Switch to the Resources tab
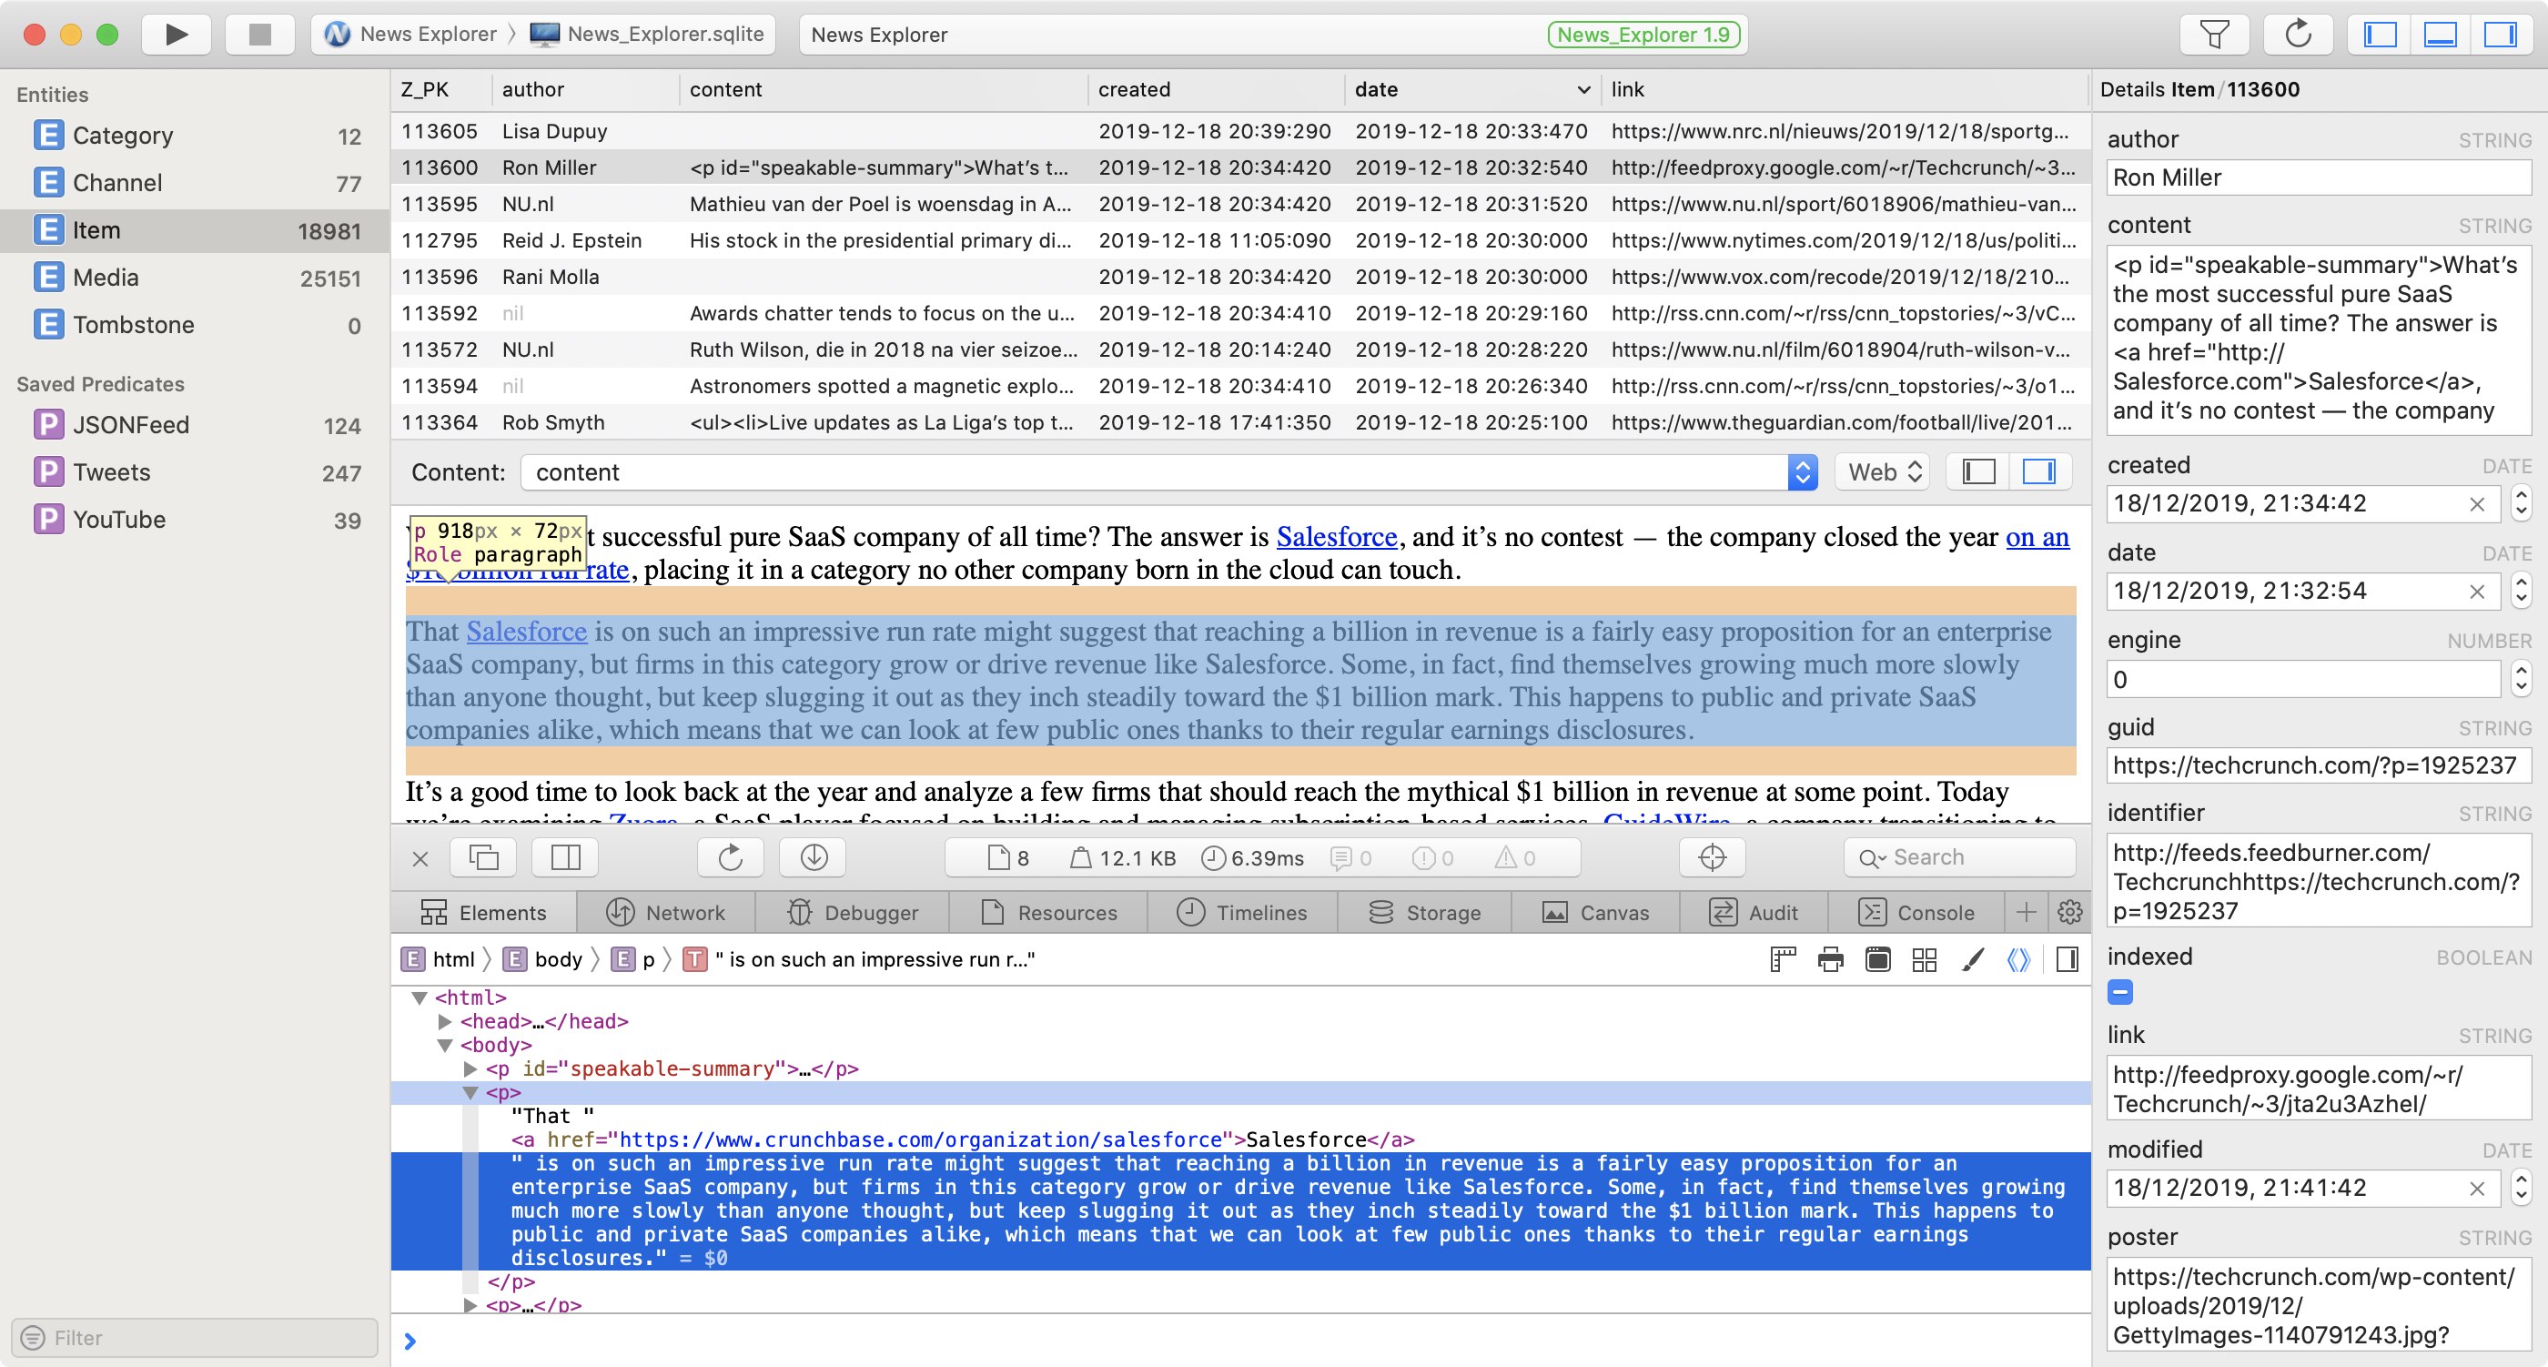 [1048, 912]
